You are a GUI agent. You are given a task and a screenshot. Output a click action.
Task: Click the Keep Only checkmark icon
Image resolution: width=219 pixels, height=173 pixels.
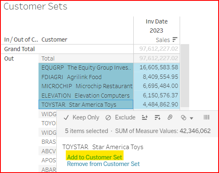click(x=66, y=118)
